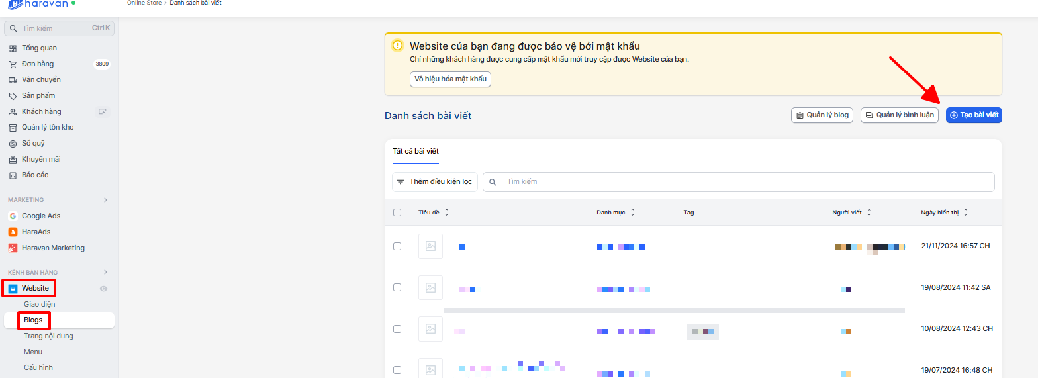
Task: Tick checkbox for the 19/08/2024 11:42 article
Action: click(x=397, y=287)
